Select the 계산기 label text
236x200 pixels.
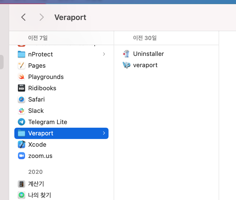pos(36,184)
